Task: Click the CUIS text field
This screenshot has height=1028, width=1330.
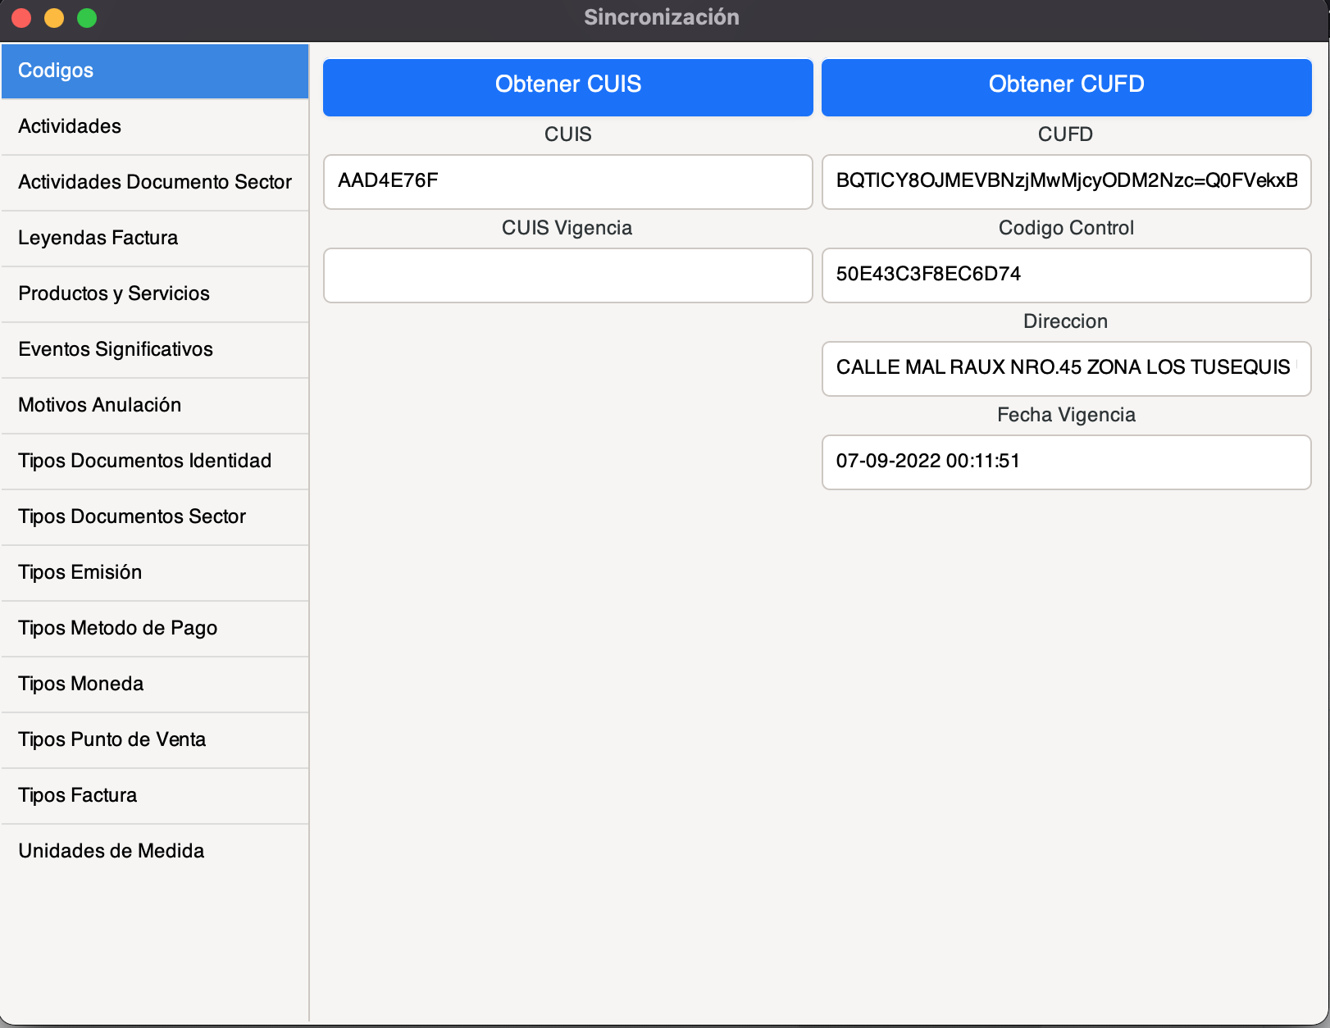Action: pos(567,181)
